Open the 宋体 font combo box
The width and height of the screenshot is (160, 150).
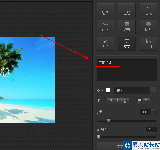coord(135,90)
